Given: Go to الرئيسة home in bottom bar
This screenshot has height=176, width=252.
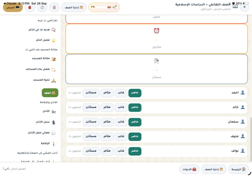Looking at the screenshot, I should pyautogui.click(x=239, y=169).
